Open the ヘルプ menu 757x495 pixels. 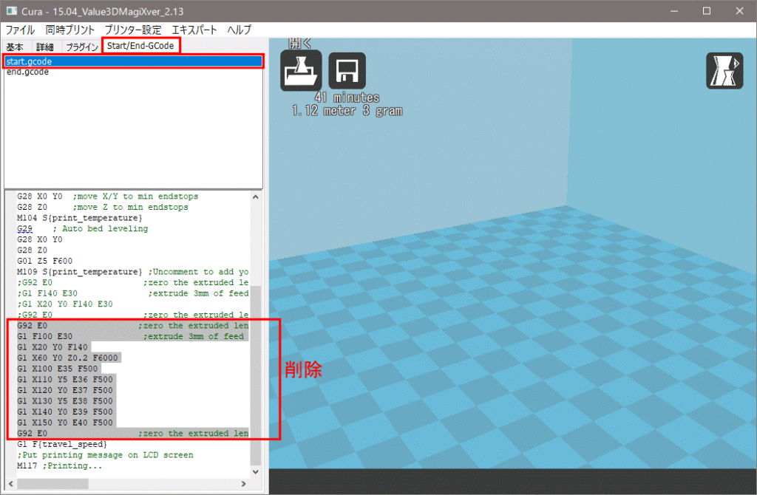click(239, 30)
